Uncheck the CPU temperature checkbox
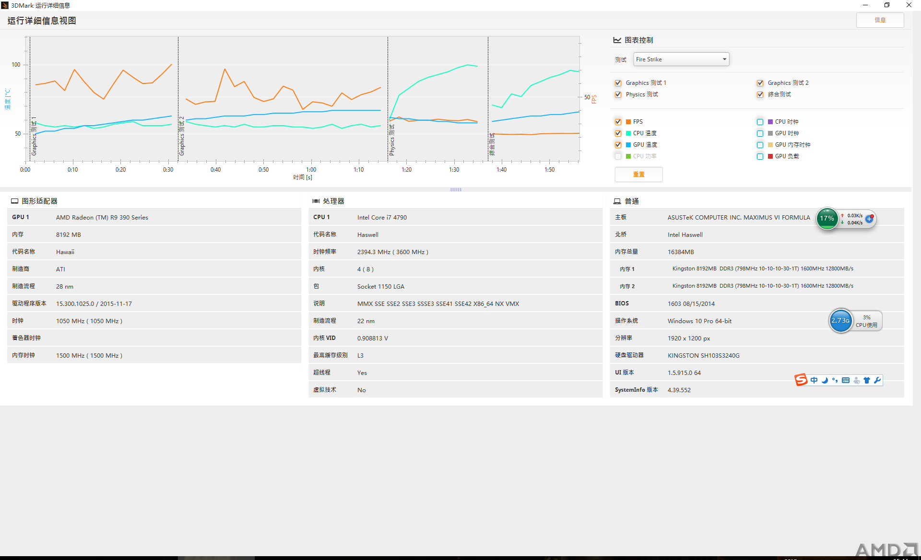This screenshot has height=560, width=921. click(618, 133)
